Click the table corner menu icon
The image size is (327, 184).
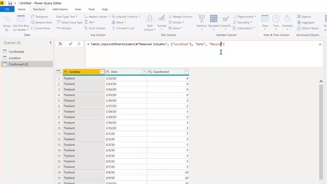point(59,72)
